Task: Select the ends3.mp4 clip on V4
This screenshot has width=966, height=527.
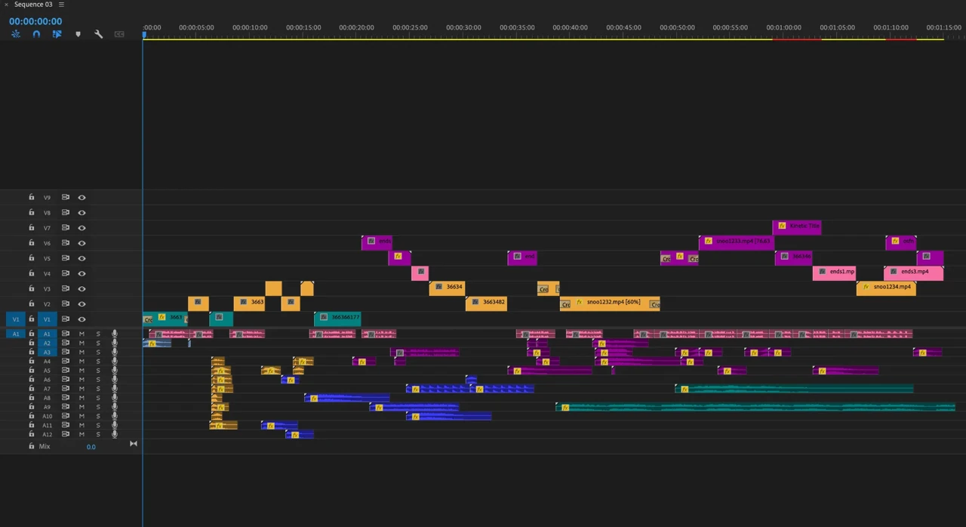Action: pyautogui.click(x=913, y=273)
